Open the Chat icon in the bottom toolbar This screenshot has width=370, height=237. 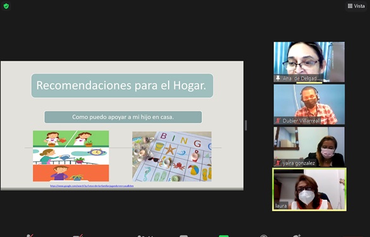click(x=184, y=236)
